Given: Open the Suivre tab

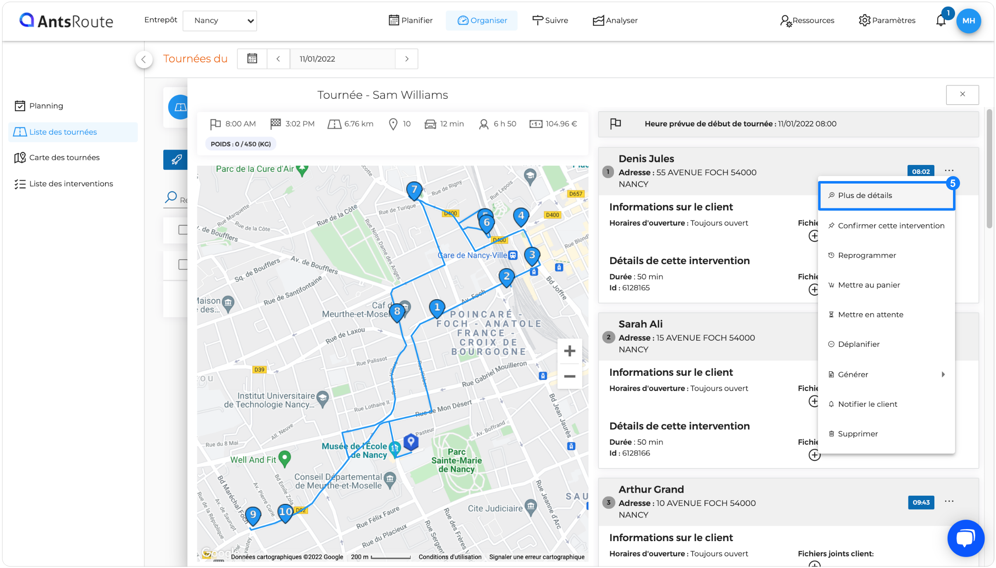Looking at the screenshot, I should click(x=550, y=21).
